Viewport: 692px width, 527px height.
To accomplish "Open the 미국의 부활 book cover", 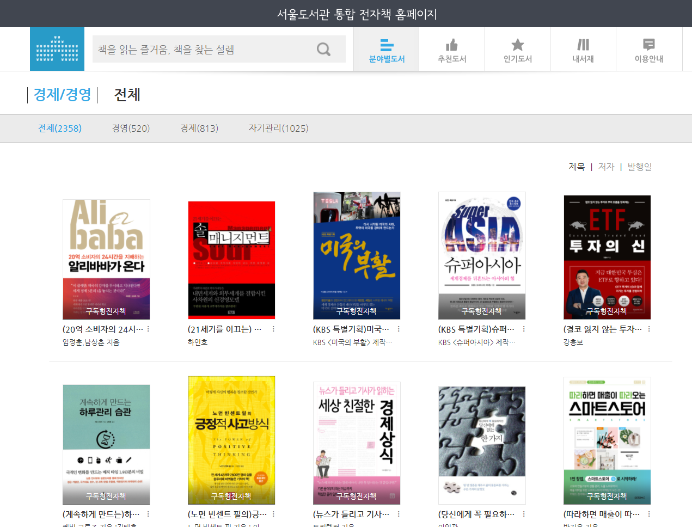I will pyautogui.click(x=357, y=255).
